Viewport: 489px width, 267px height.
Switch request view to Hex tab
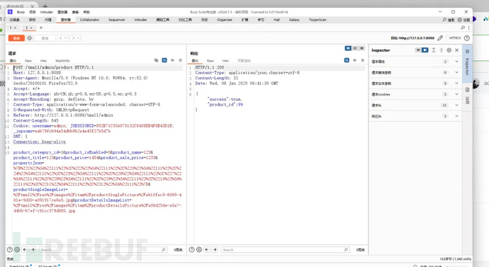43,61
